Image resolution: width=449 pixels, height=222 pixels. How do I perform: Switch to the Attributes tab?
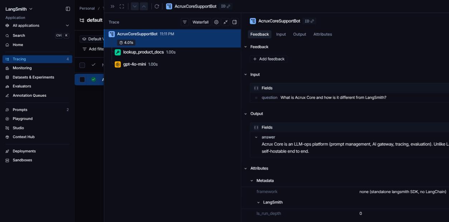[x=323, y=34]
